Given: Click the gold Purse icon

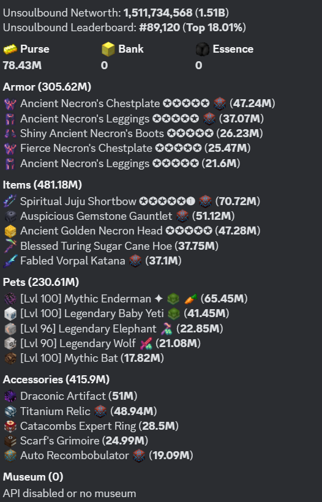Looking at the screenshot, I should click(10, 50).
